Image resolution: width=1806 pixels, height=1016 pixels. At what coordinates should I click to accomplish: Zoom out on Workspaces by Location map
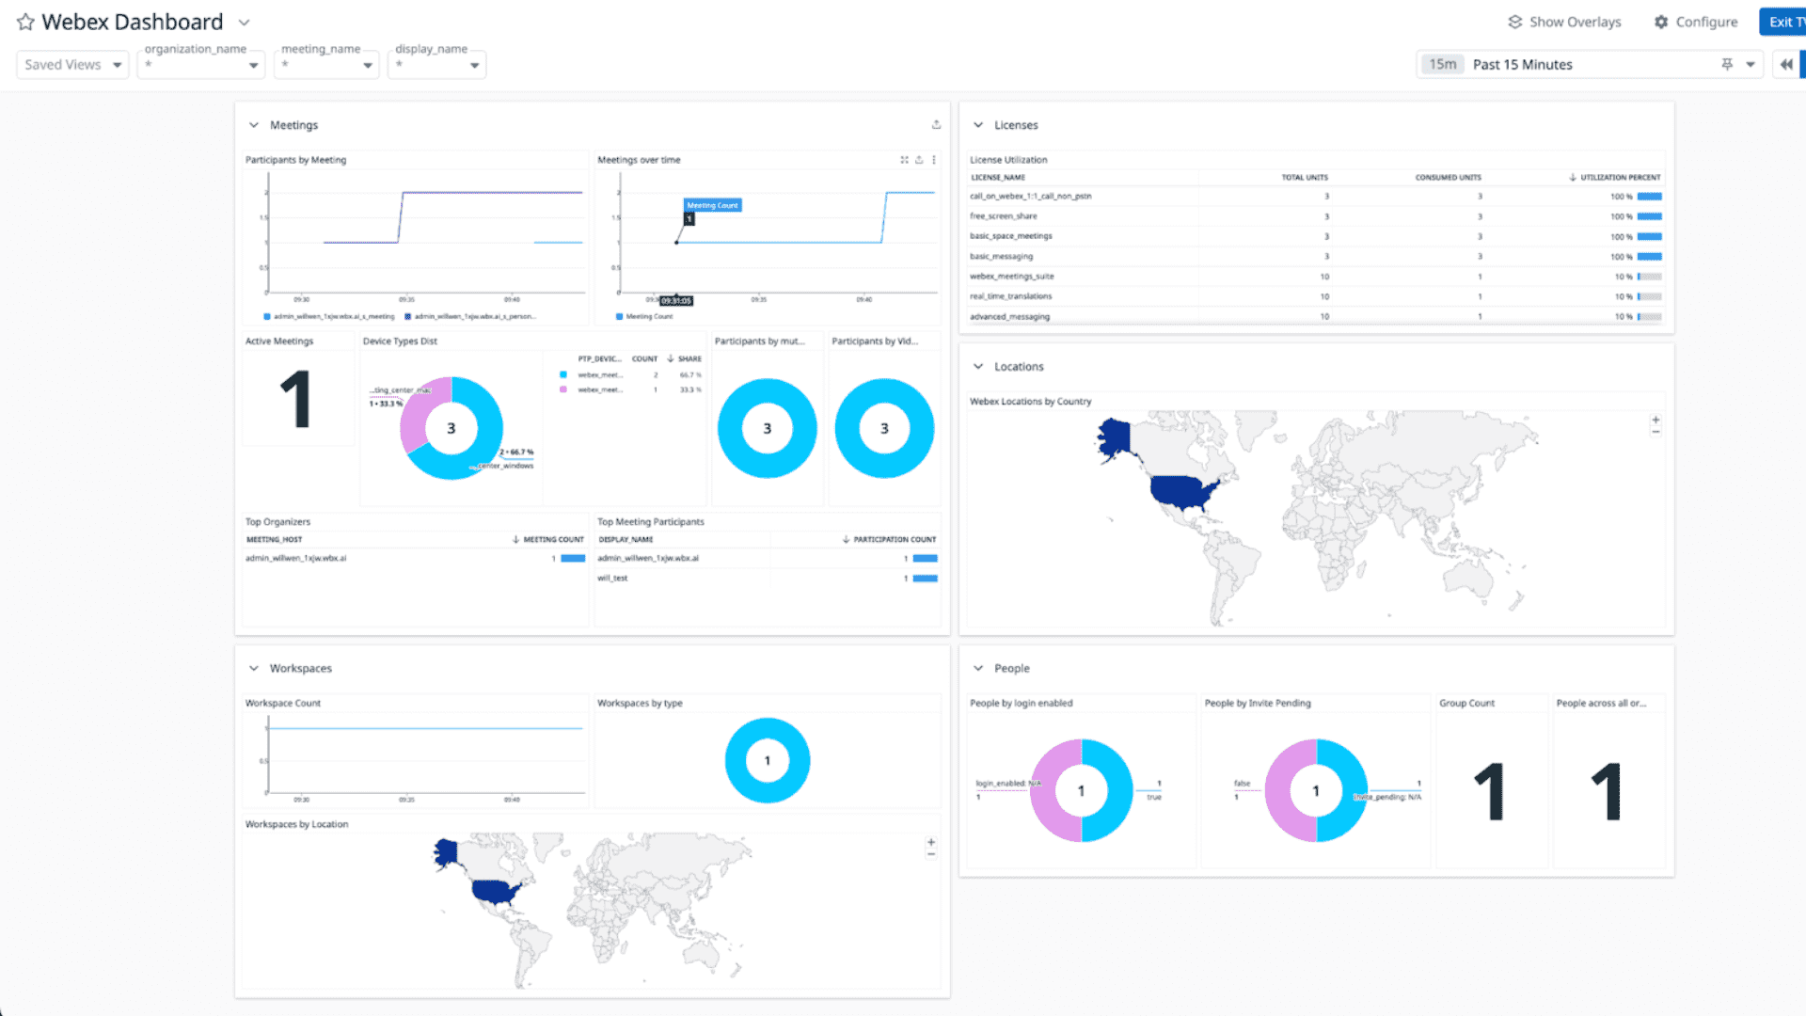pyautogui.click(x=931, y=854)
